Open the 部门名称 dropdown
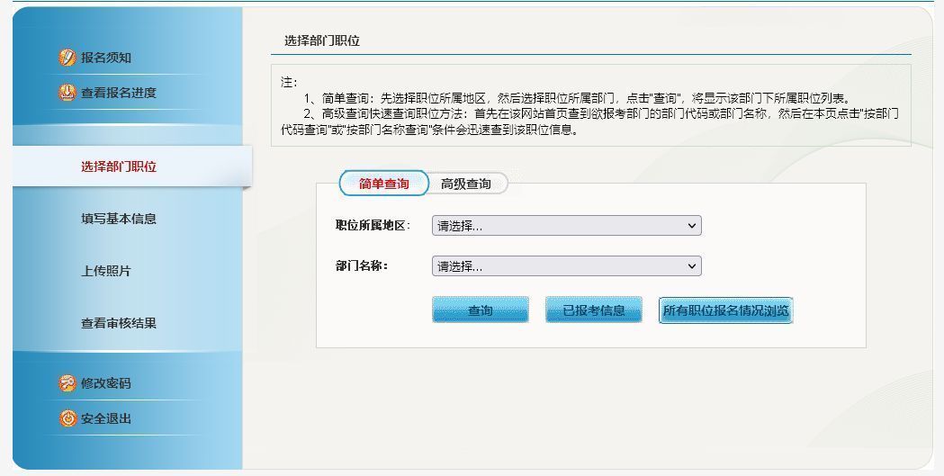This screenshot has height=476, width=944. tap(567, 266)
